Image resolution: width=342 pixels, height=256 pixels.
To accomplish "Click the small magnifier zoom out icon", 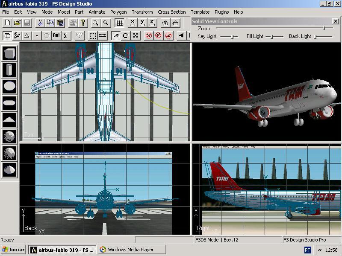I will pyautogui.click(x=106, y=23).
